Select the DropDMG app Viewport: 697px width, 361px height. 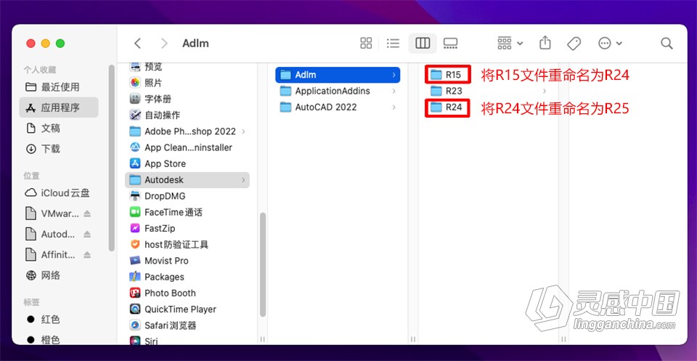tap(187, 196)
